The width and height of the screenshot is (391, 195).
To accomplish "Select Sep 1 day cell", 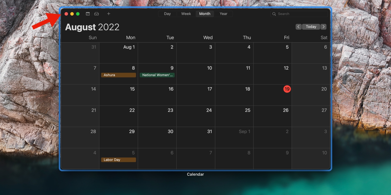I will point(234,138).
